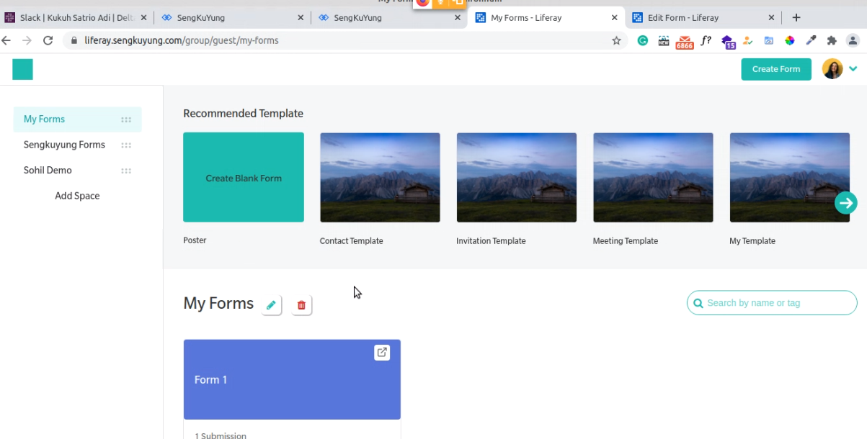Click the graduation cap extension with 15 badge
867x439 pixels.
click(x=727, y=42)
